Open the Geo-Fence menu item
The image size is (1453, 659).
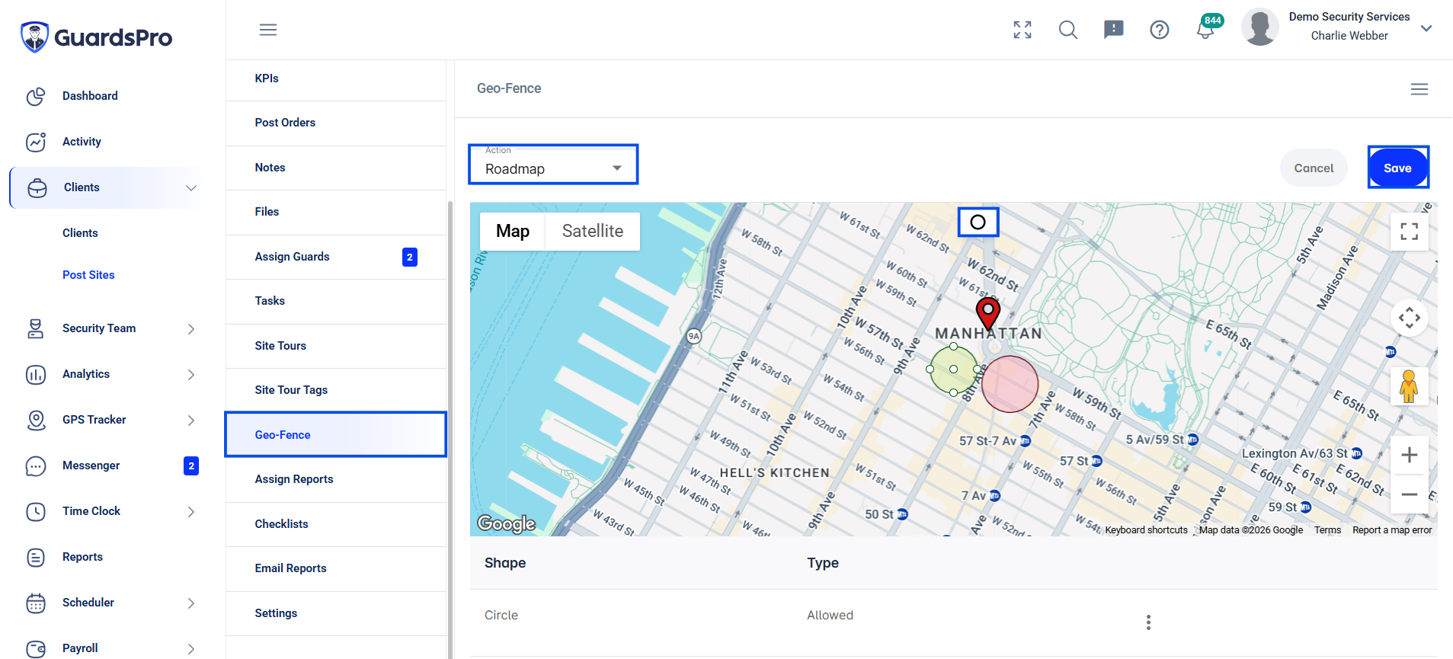point(335,434)
